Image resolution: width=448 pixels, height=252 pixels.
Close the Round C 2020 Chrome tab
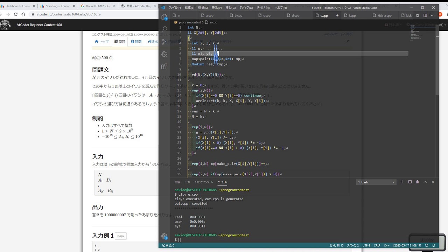coord(114,6)
